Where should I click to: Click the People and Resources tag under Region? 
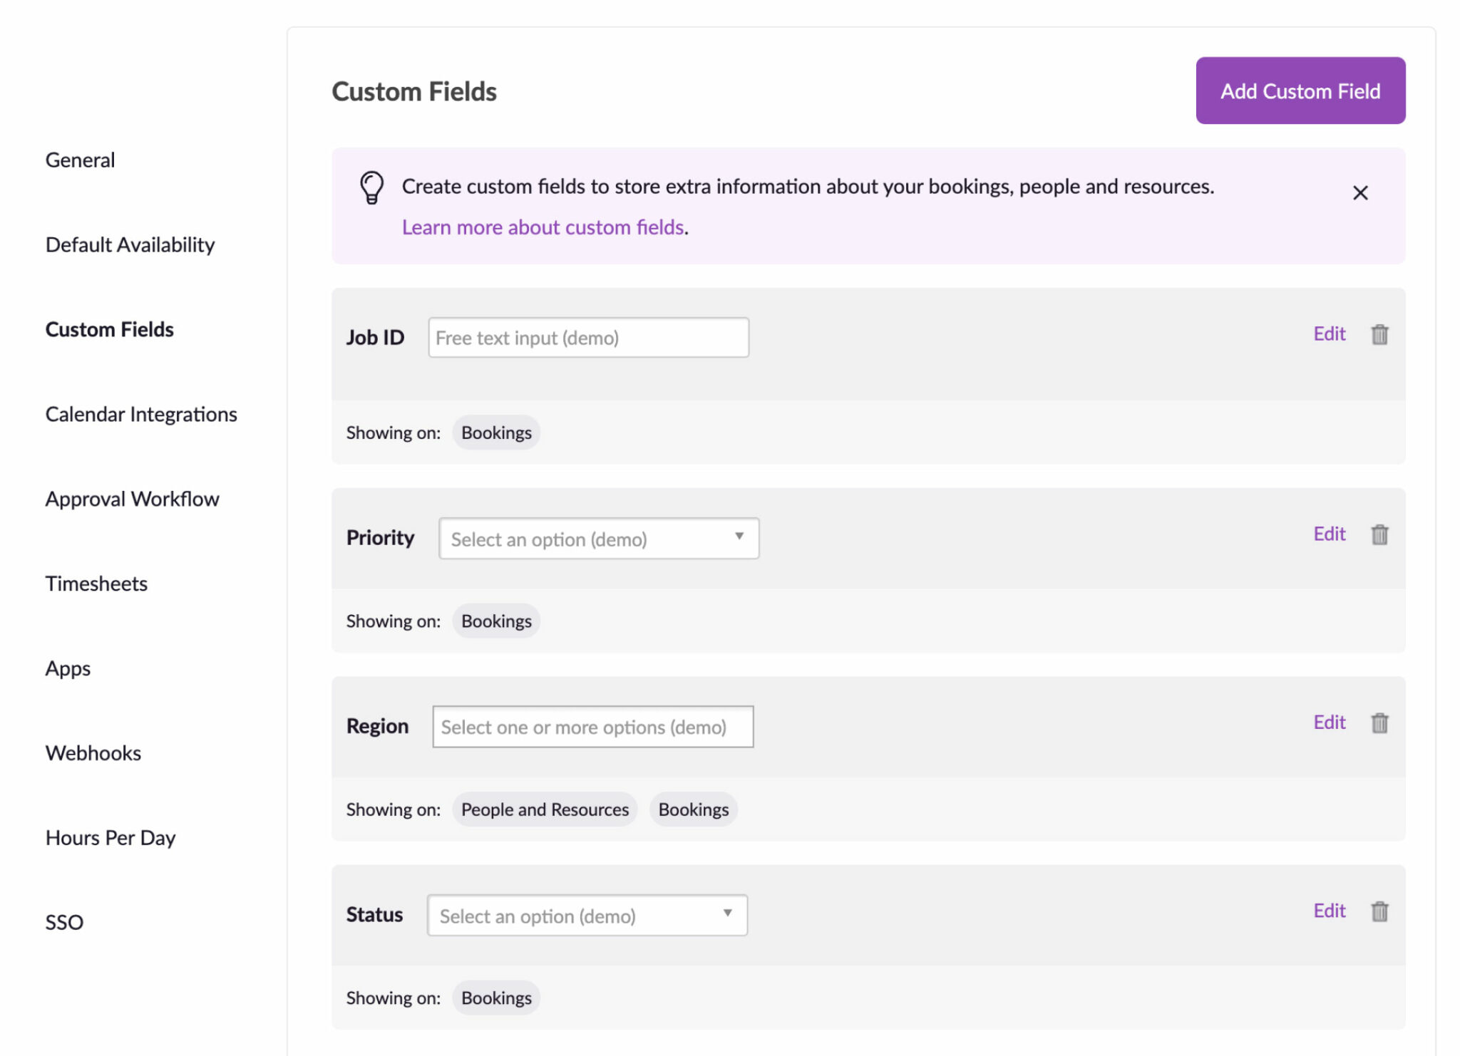[544, 809]
